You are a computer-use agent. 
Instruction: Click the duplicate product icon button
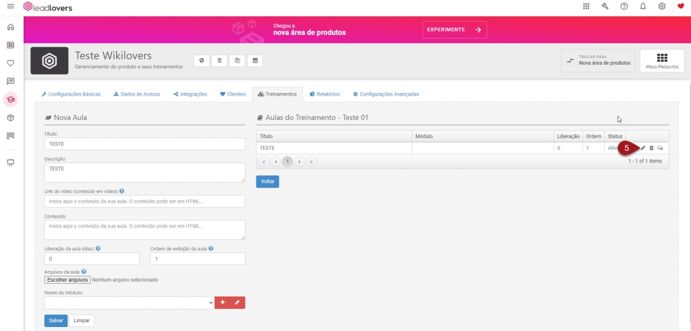pos(238,61)
